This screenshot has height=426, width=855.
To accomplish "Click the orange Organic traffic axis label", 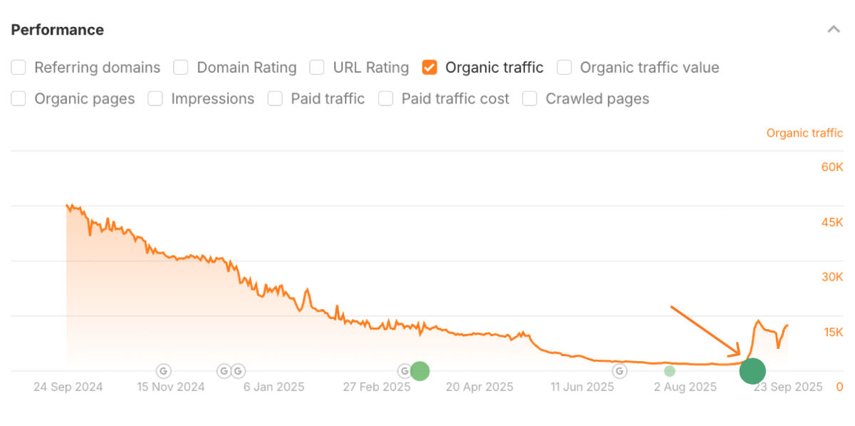I will pos(804,133).
